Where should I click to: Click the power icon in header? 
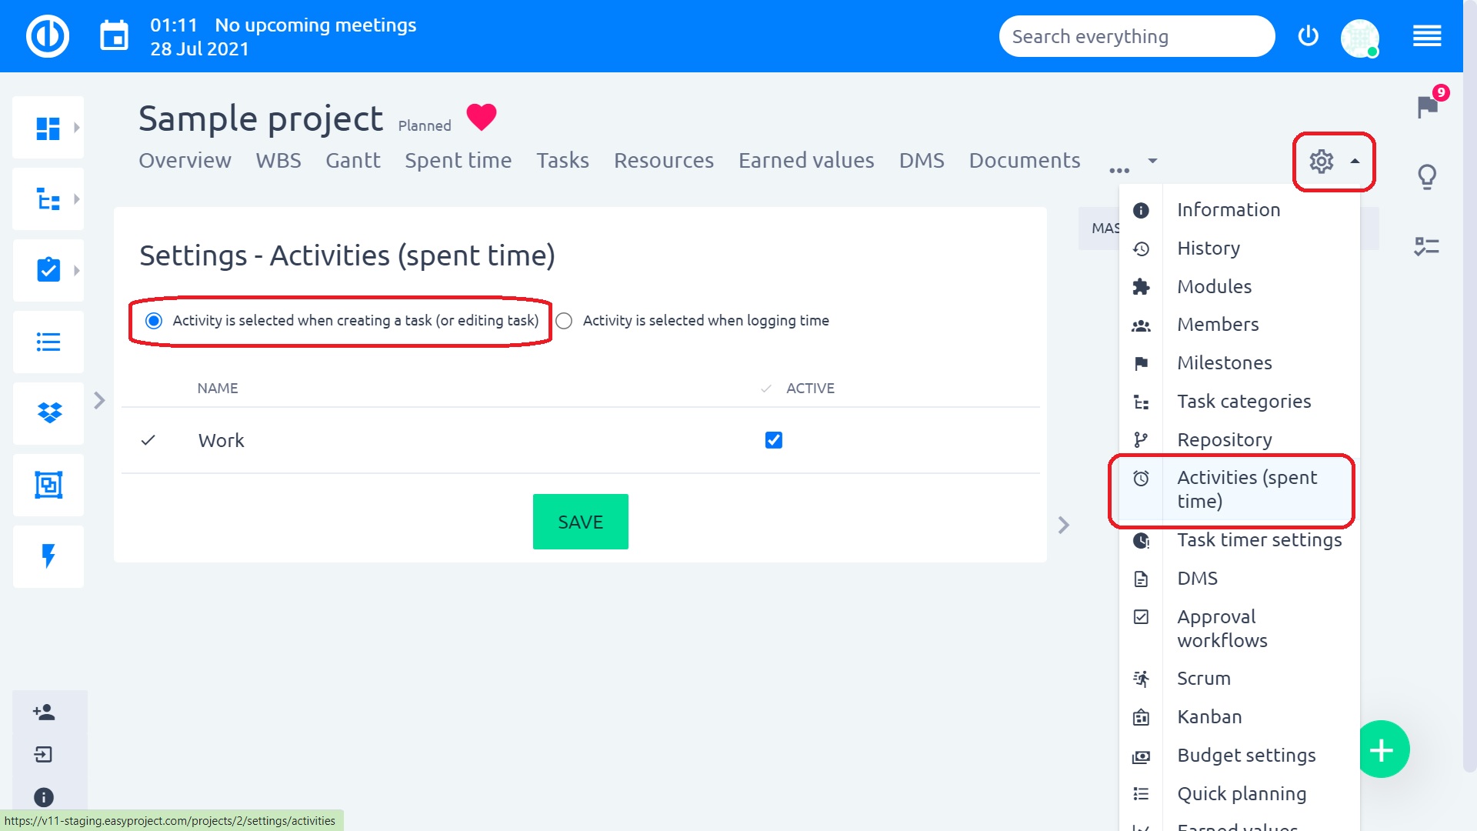click(x=1308, y=36)
